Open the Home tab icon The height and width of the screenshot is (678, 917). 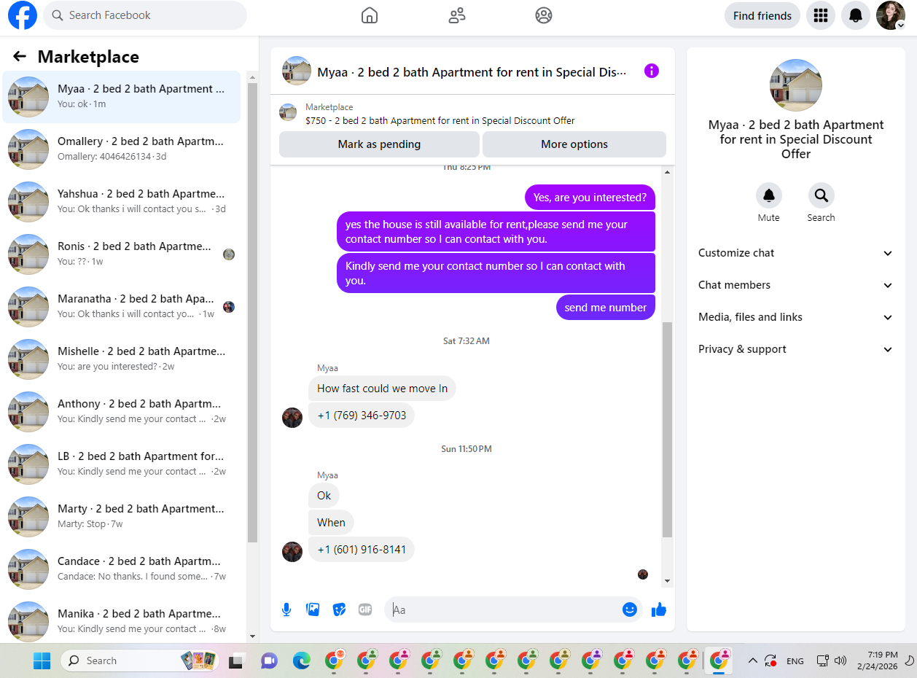pyautogui.click(x=370, y=15)
